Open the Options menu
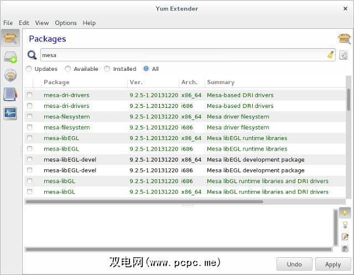This screenshot has width=354, height=275. [x=65, y=23]
